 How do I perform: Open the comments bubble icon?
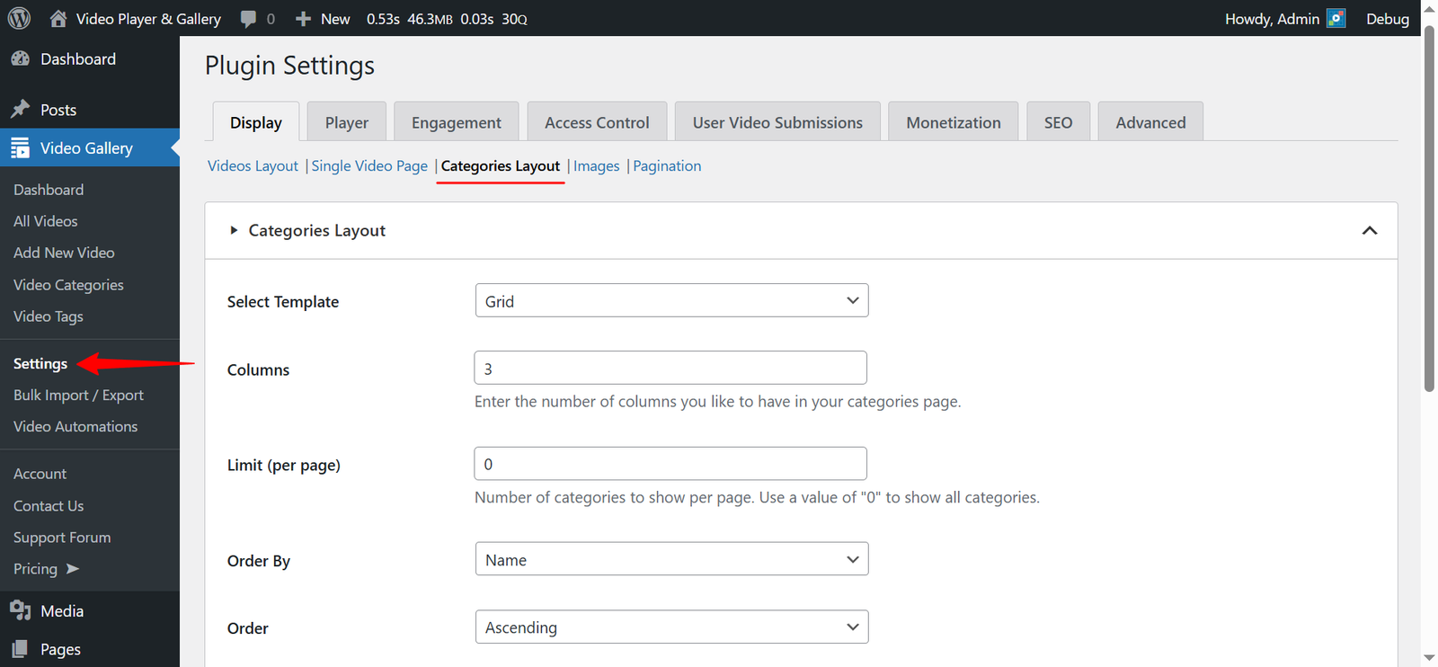[x=248, y=18]
